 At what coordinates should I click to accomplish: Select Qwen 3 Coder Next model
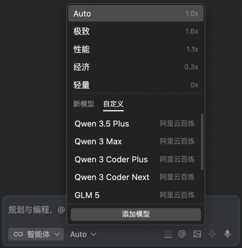click(134, 177)
